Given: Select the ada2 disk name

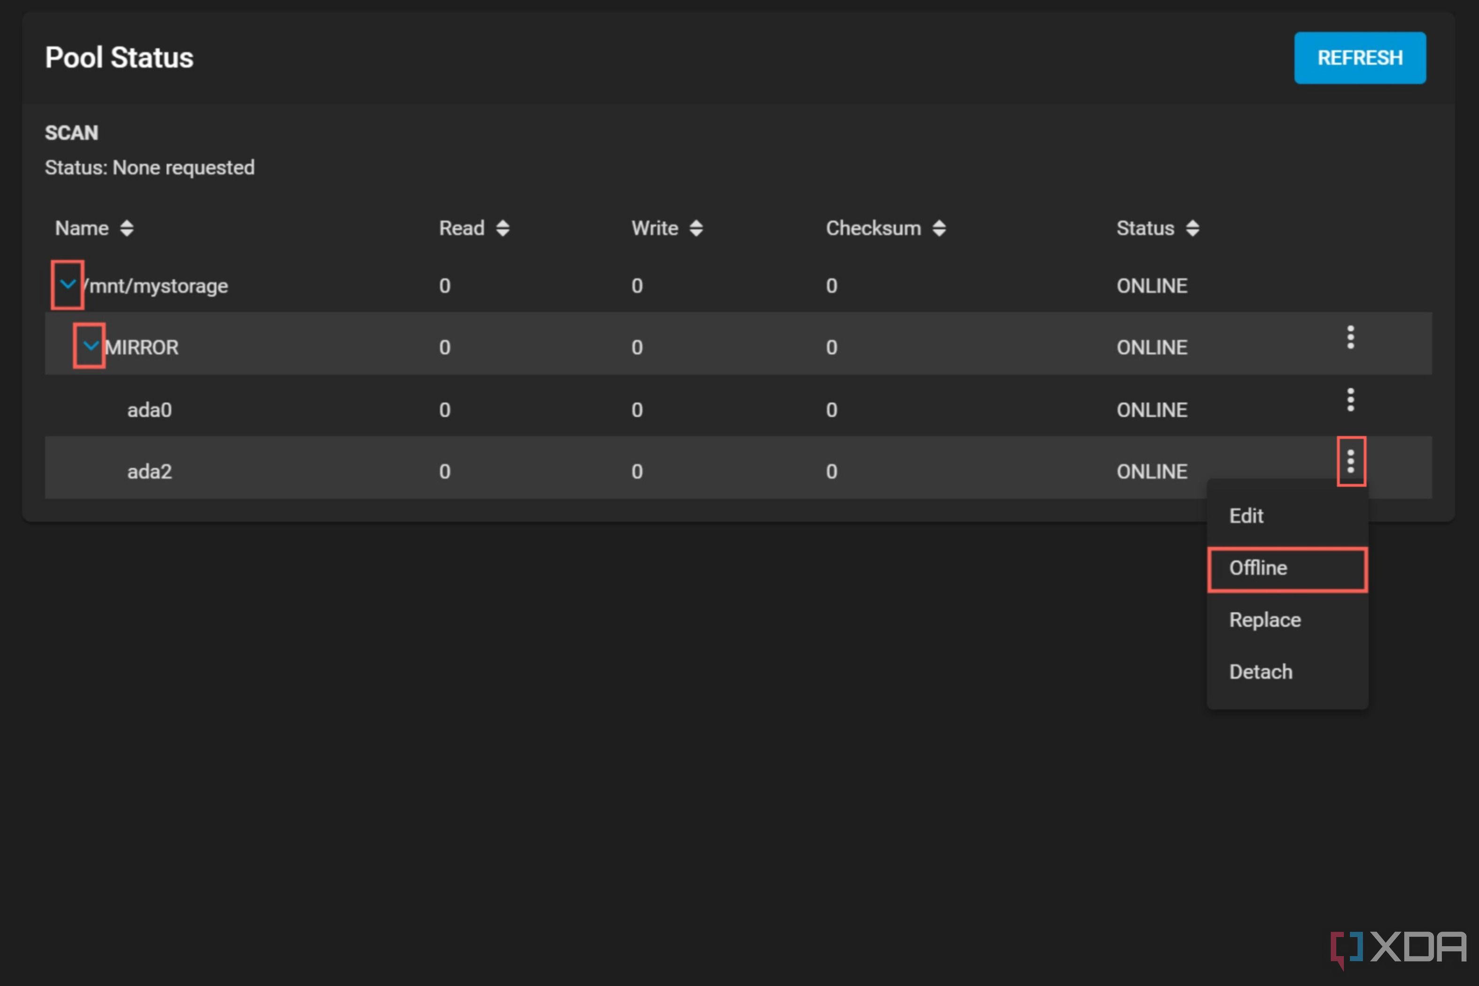Looking at the screenshot, I should (x=149, y=471).
